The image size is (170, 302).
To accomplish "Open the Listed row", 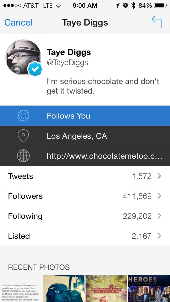I will click(85, 236).
